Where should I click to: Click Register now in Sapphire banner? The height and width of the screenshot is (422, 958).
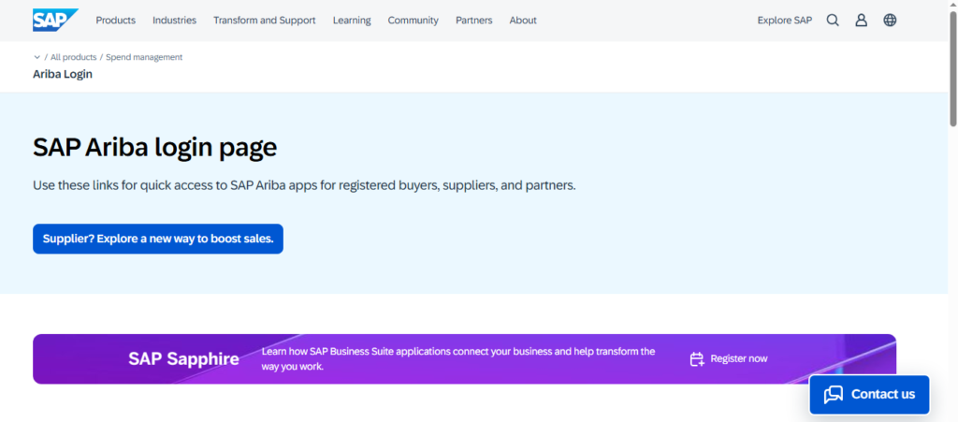(739, 359)
